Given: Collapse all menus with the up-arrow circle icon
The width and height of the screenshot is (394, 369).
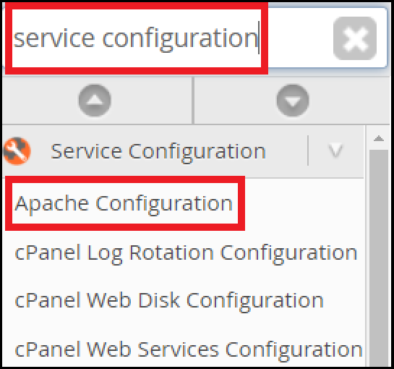Looking at the screenshot, I should pyautogui.click(x=95, y=101).
